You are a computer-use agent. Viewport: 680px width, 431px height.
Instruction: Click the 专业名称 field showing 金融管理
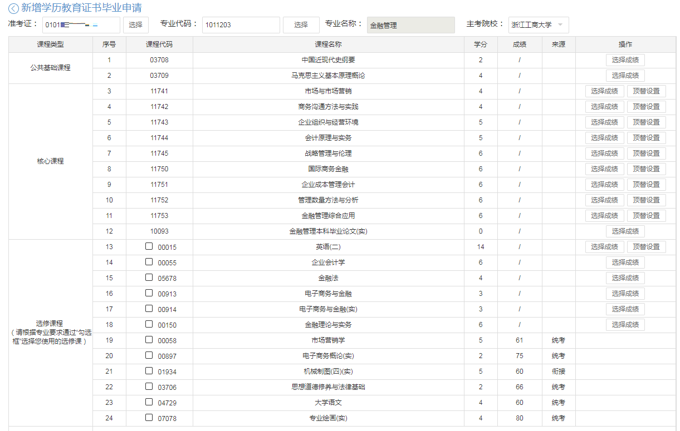[410, 25]
